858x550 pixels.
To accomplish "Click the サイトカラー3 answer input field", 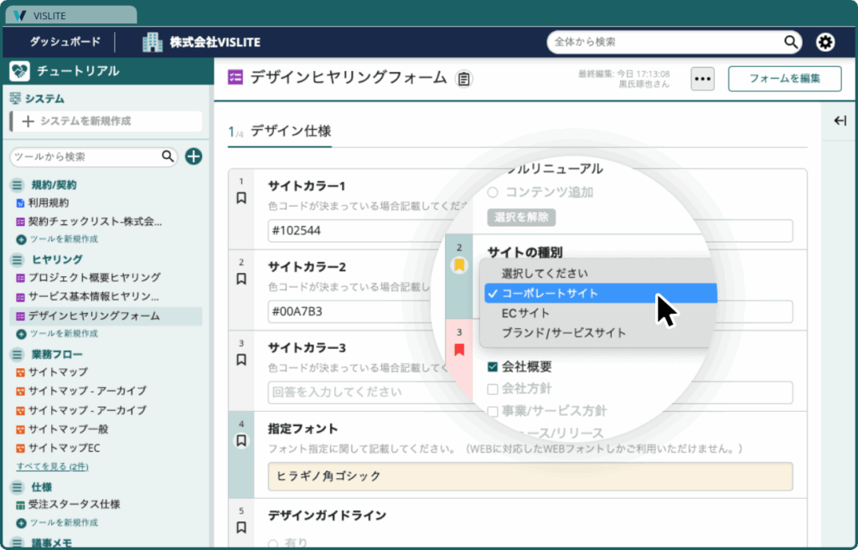I will click(352, 392).
